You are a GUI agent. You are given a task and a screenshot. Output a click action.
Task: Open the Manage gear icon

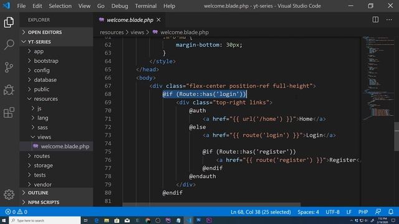(9, 195)
